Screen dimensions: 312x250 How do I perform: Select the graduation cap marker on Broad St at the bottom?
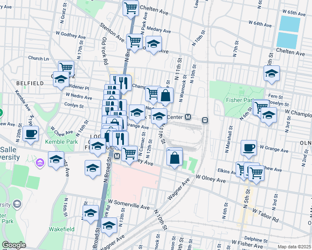pos(109,227)
